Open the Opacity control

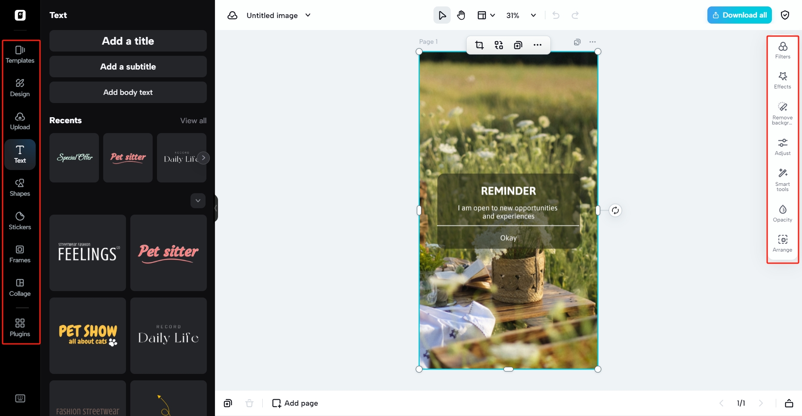point(783,213)
